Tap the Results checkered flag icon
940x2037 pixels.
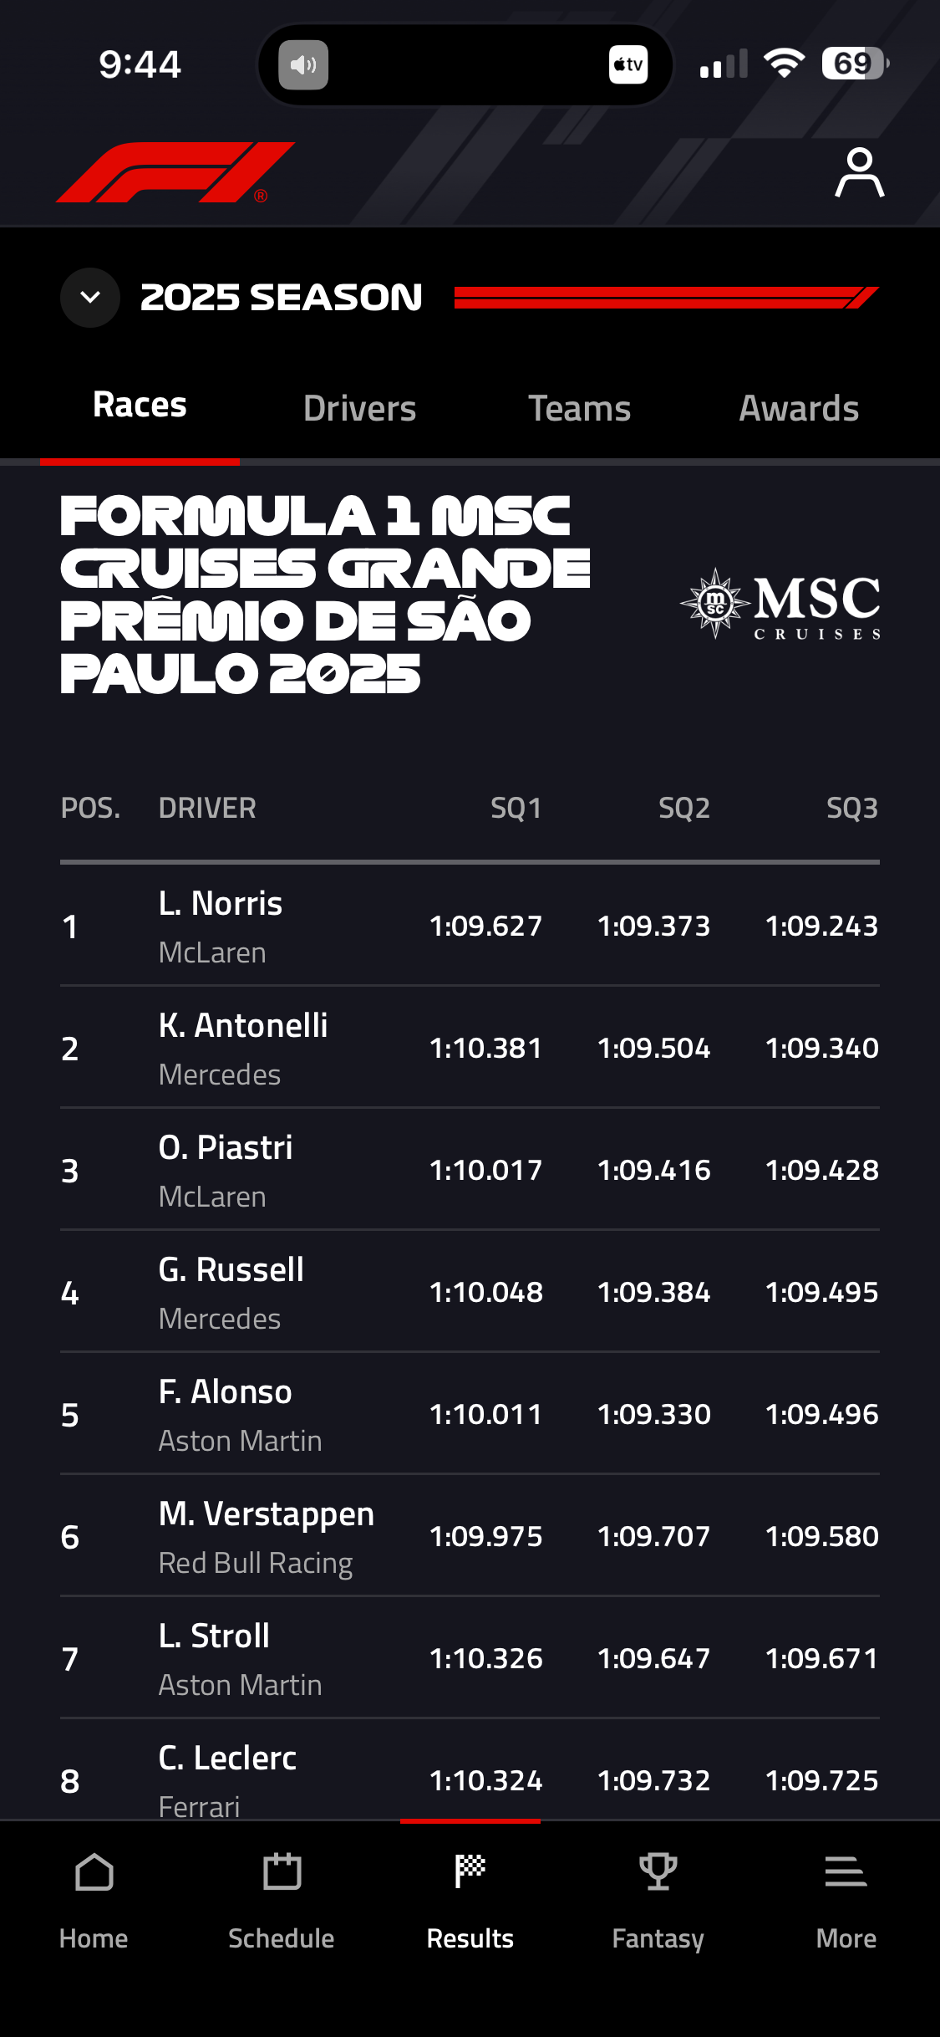[470, 1873]
